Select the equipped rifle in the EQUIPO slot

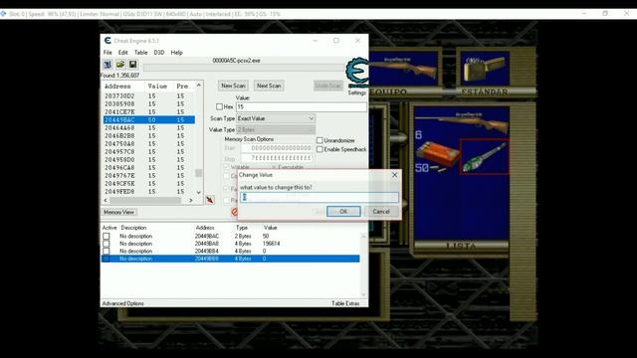click(403, 69)
